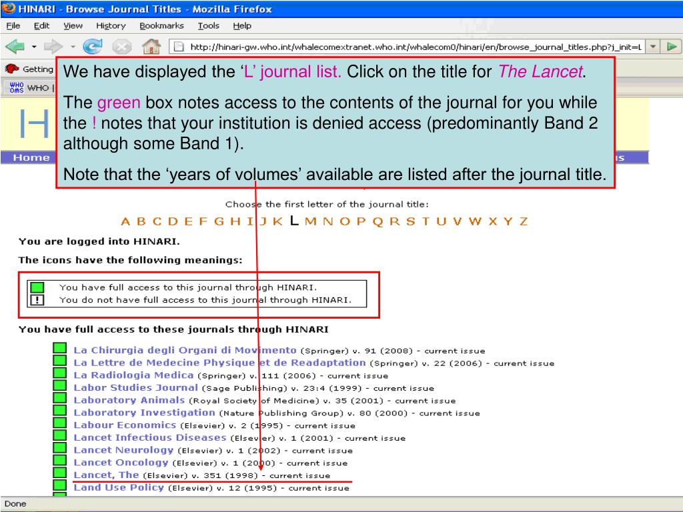683x512 pixels.
Task: Choose letter P in the alphabet list
Action: tap(361, 221)
